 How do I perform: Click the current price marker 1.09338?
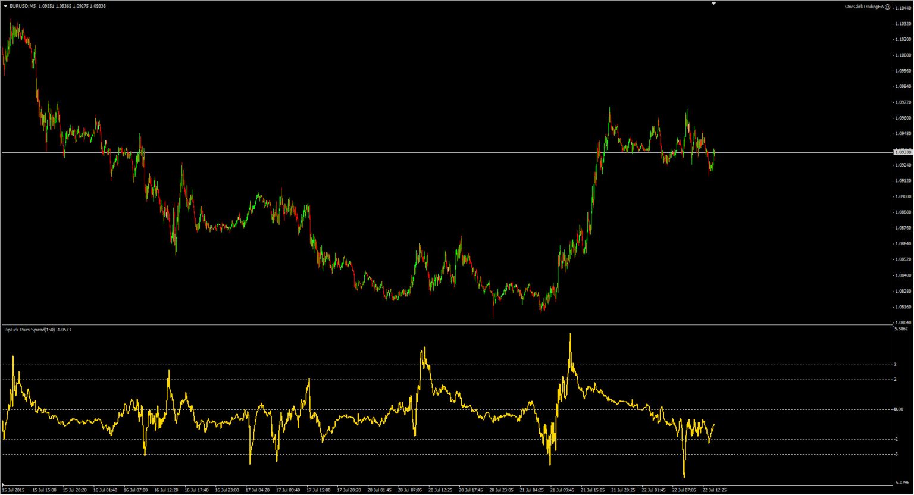[x=904, y=152]
